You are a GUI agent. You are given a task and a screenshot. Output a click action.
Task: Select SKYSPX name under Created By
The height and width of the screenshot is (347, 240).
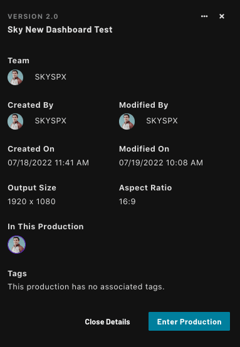51,121
